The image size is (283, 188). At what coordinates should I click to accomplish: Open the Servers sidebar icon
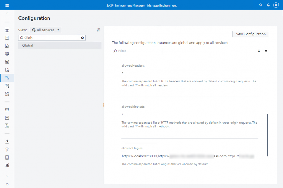(7, 38)
